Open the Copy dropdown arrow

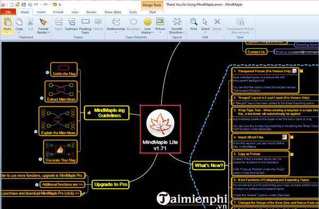19,32
